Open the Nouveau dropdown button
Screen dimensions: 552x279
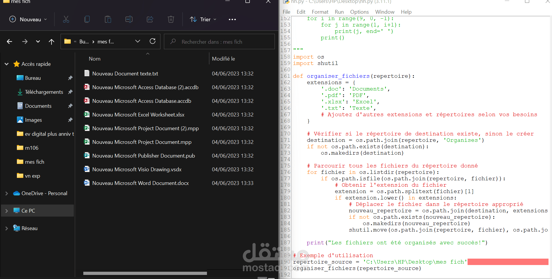28,20
